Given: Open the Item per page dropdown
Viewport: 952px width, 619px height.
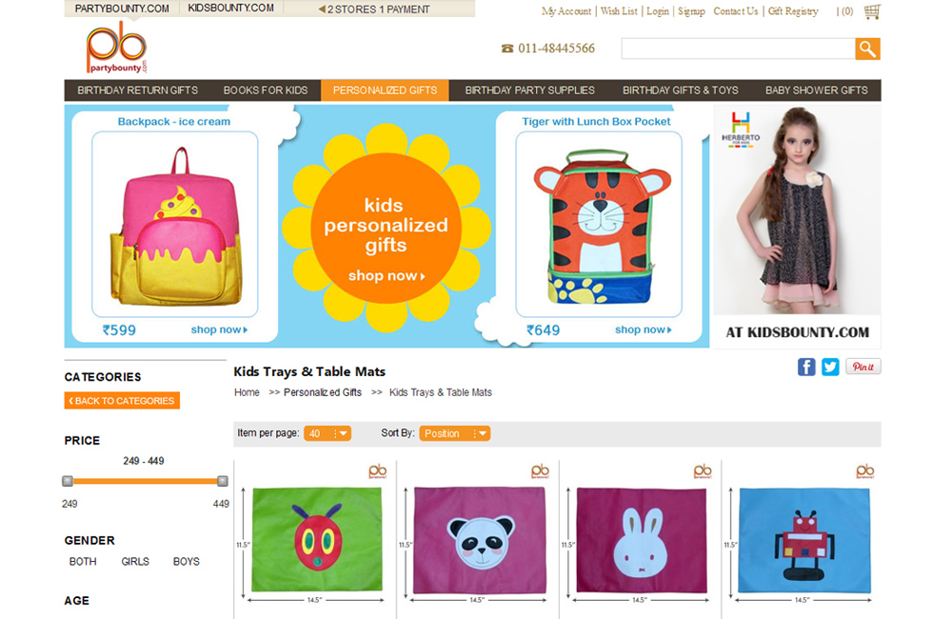Looking at the screenshot, I should (x=327, y=433).
